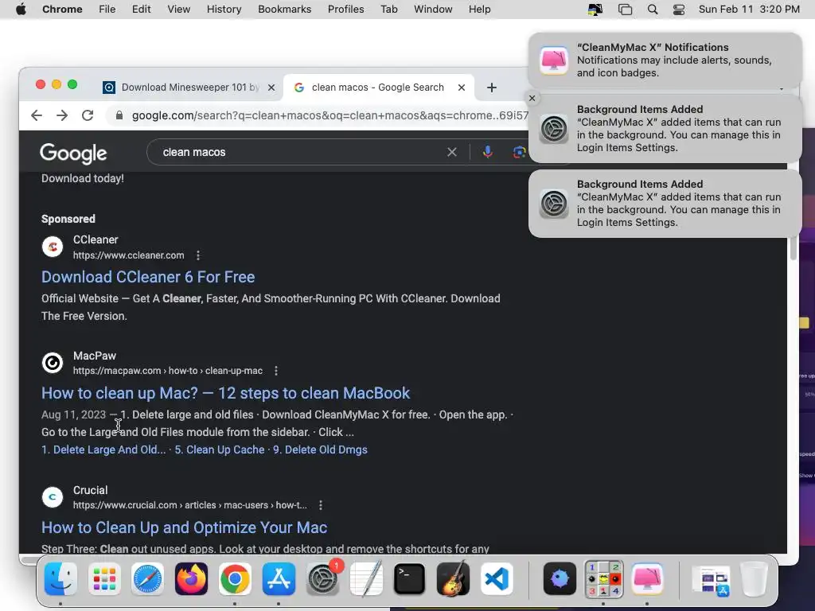Reload the Google search page
This screenshot has height=611, width=815.
(x=88, y=115)
